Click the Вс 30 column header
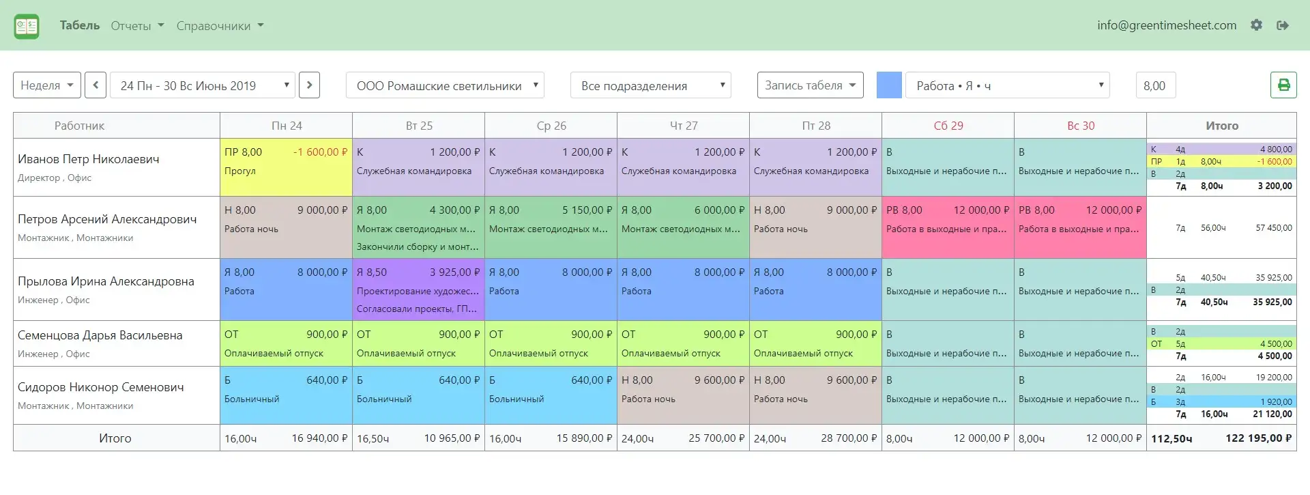The height and width of the screenshot is (495, 1310). tap(1080, 126)
